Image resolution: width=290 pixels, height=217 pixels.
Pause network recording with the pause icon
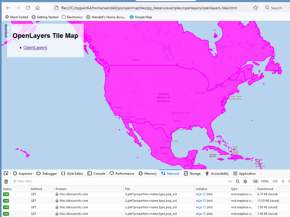click(230, 181)
